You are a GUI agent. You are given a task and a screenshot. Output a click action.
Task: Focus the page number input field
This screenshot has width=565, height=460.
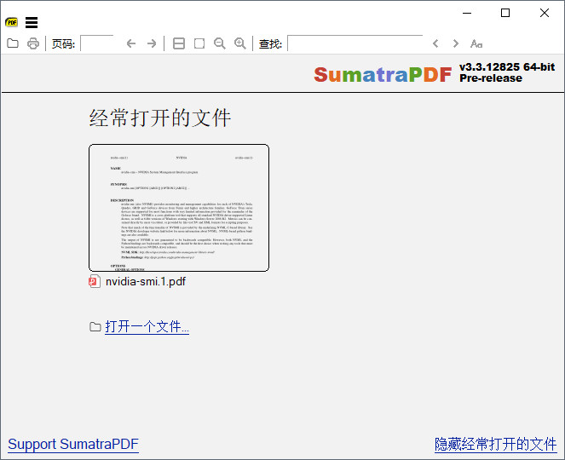coord(97,43)
